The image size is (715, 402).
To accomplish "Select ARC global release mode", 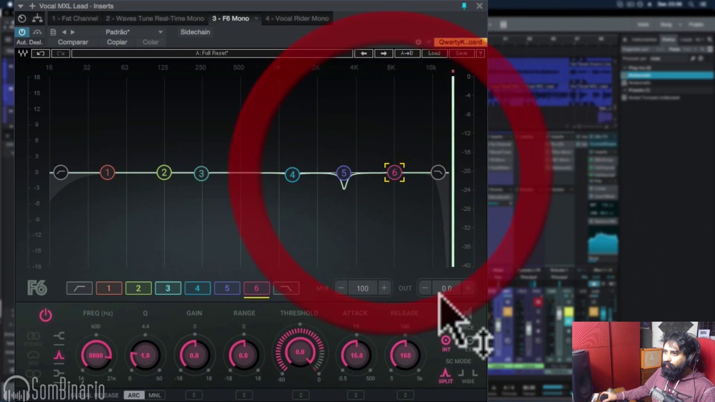I will point(134,395).
